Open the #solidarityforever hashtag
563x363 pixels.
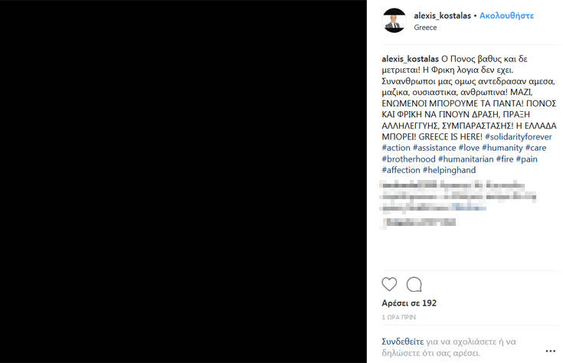518,137
